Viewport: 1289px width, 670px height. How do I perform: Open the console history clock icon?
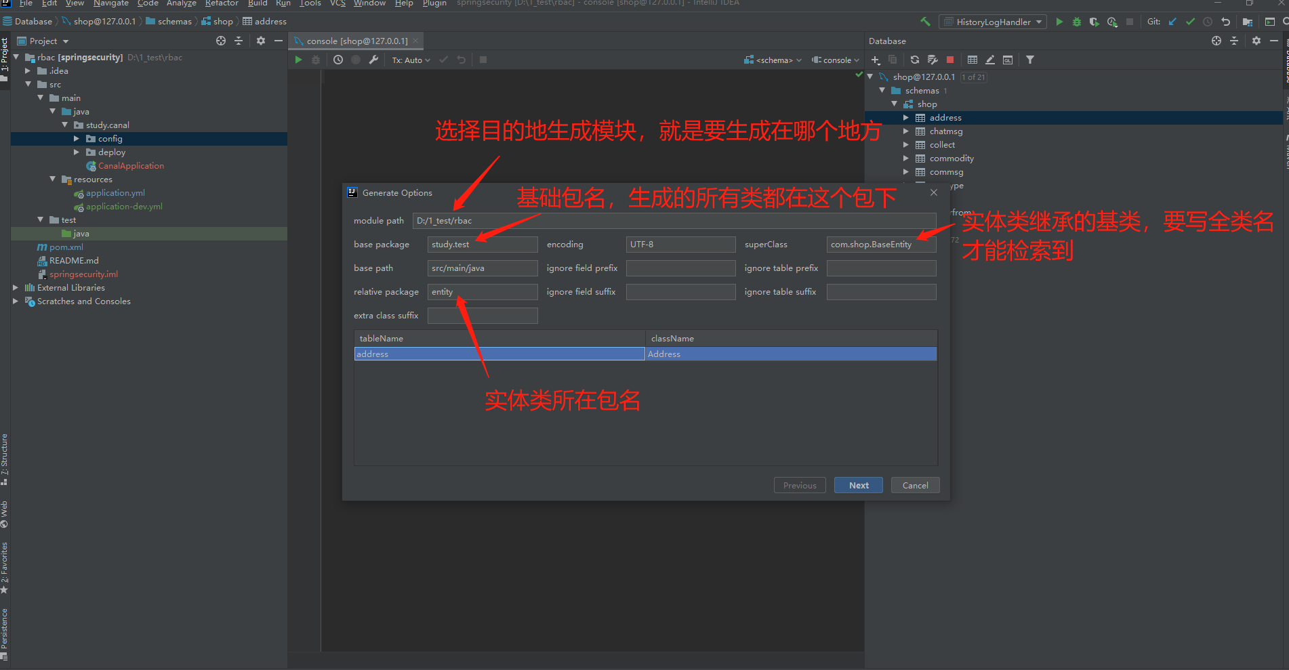click(338, 60)
